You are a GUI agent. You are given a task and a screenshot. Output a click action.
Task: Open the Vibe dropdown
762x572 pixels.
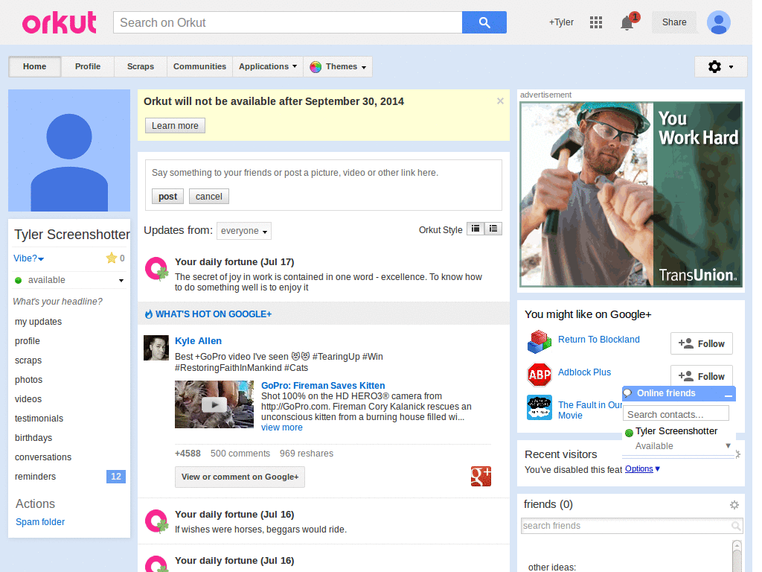(x=29, y=258)
